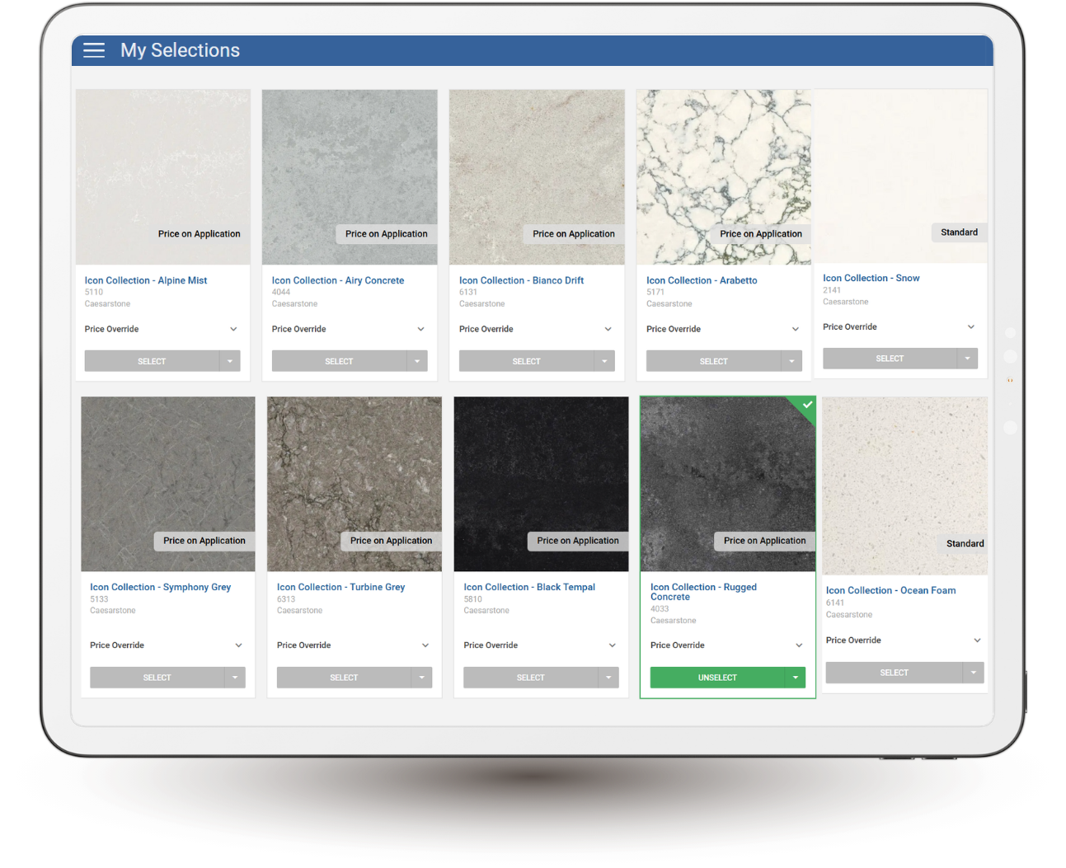1066x868 pixels.
Task: Open Icon Collection - Black Tempal link
Action: (529, 587)
